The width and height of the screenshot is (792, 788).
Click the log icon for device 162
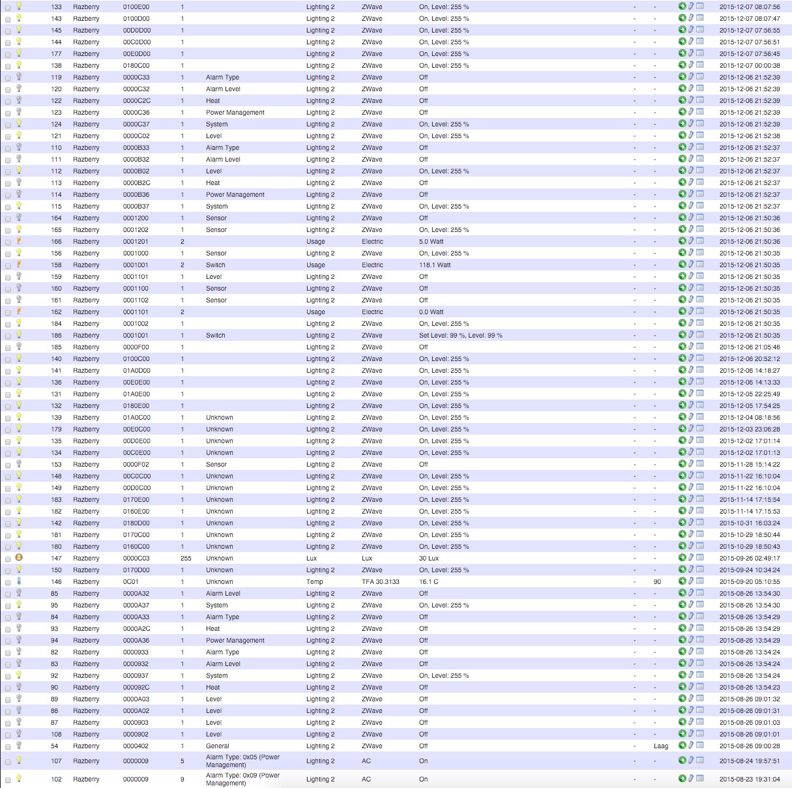pyautogui.click(x=699, y=312)
